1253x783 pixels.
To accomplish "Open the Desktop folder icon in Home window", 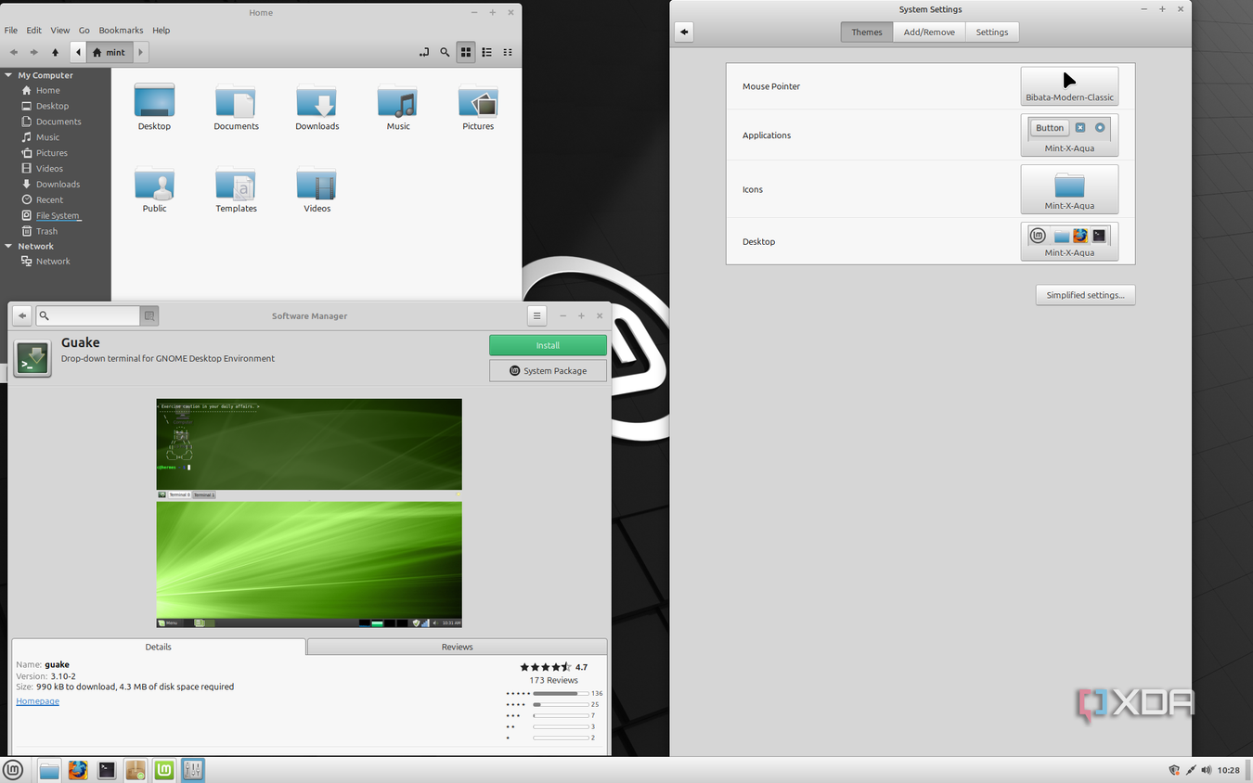I will [154, 100].
